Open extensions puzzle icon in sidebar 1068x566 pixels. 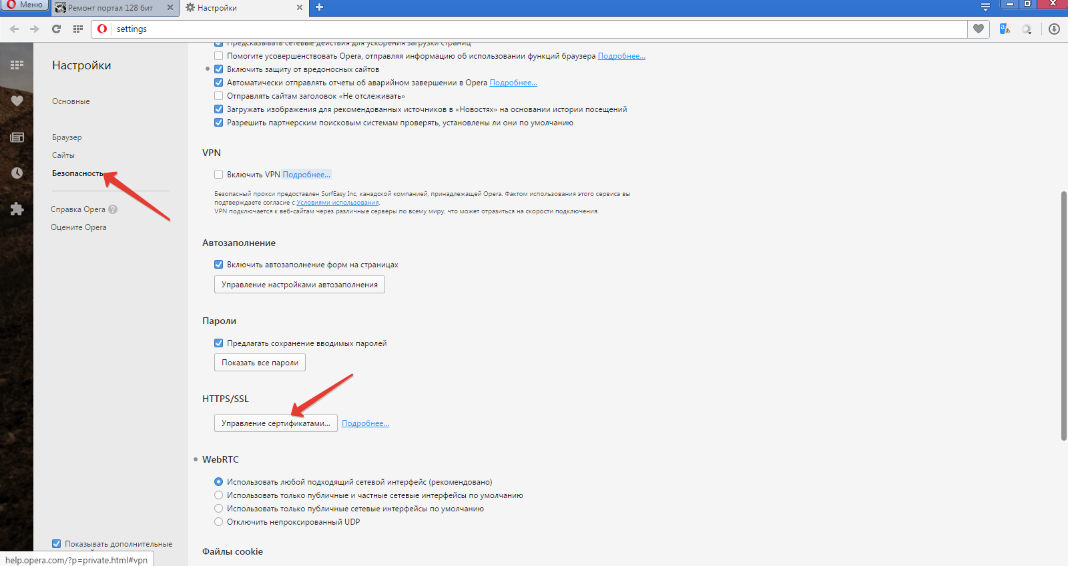tap(17, 209)
